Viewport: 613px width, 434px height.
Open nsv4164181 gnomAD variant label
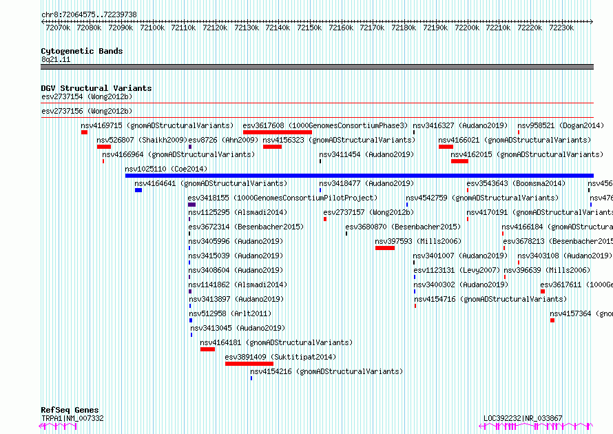click(276, 342)
